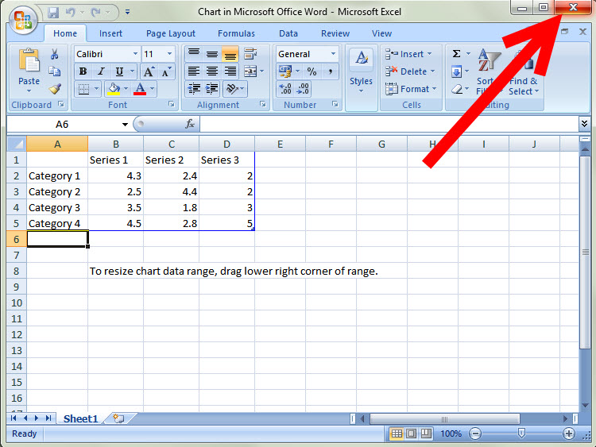The height and width of the screenshot is (447, 596).
Task: Open the Fill down-arrow icon
Action: coord(456,71)
